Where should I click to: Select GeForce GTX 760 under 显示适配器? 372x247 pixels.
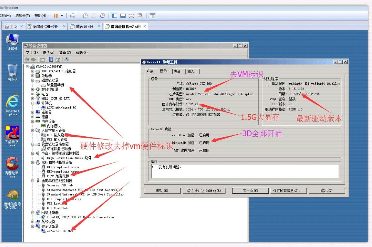(x=59, y=231)
